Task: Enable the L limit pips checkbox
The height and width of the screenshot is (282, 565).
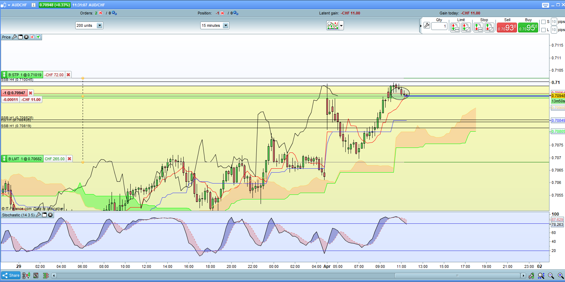Action: [x=544, y=30]
